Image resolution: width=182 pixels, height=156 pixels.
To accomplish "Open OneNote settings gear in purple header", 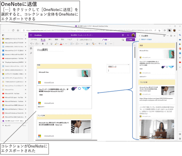I will (x=123, y=35).
